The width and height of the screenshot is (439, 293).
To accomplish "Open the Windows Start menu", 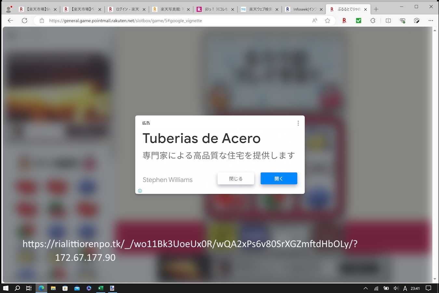I will (x=6, y=288).
